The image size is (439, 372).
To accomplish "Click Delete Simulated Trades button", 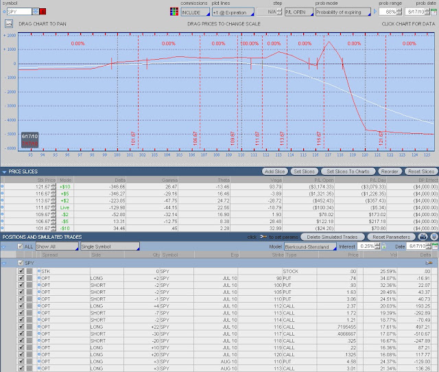I will click(x=332, y=237).
